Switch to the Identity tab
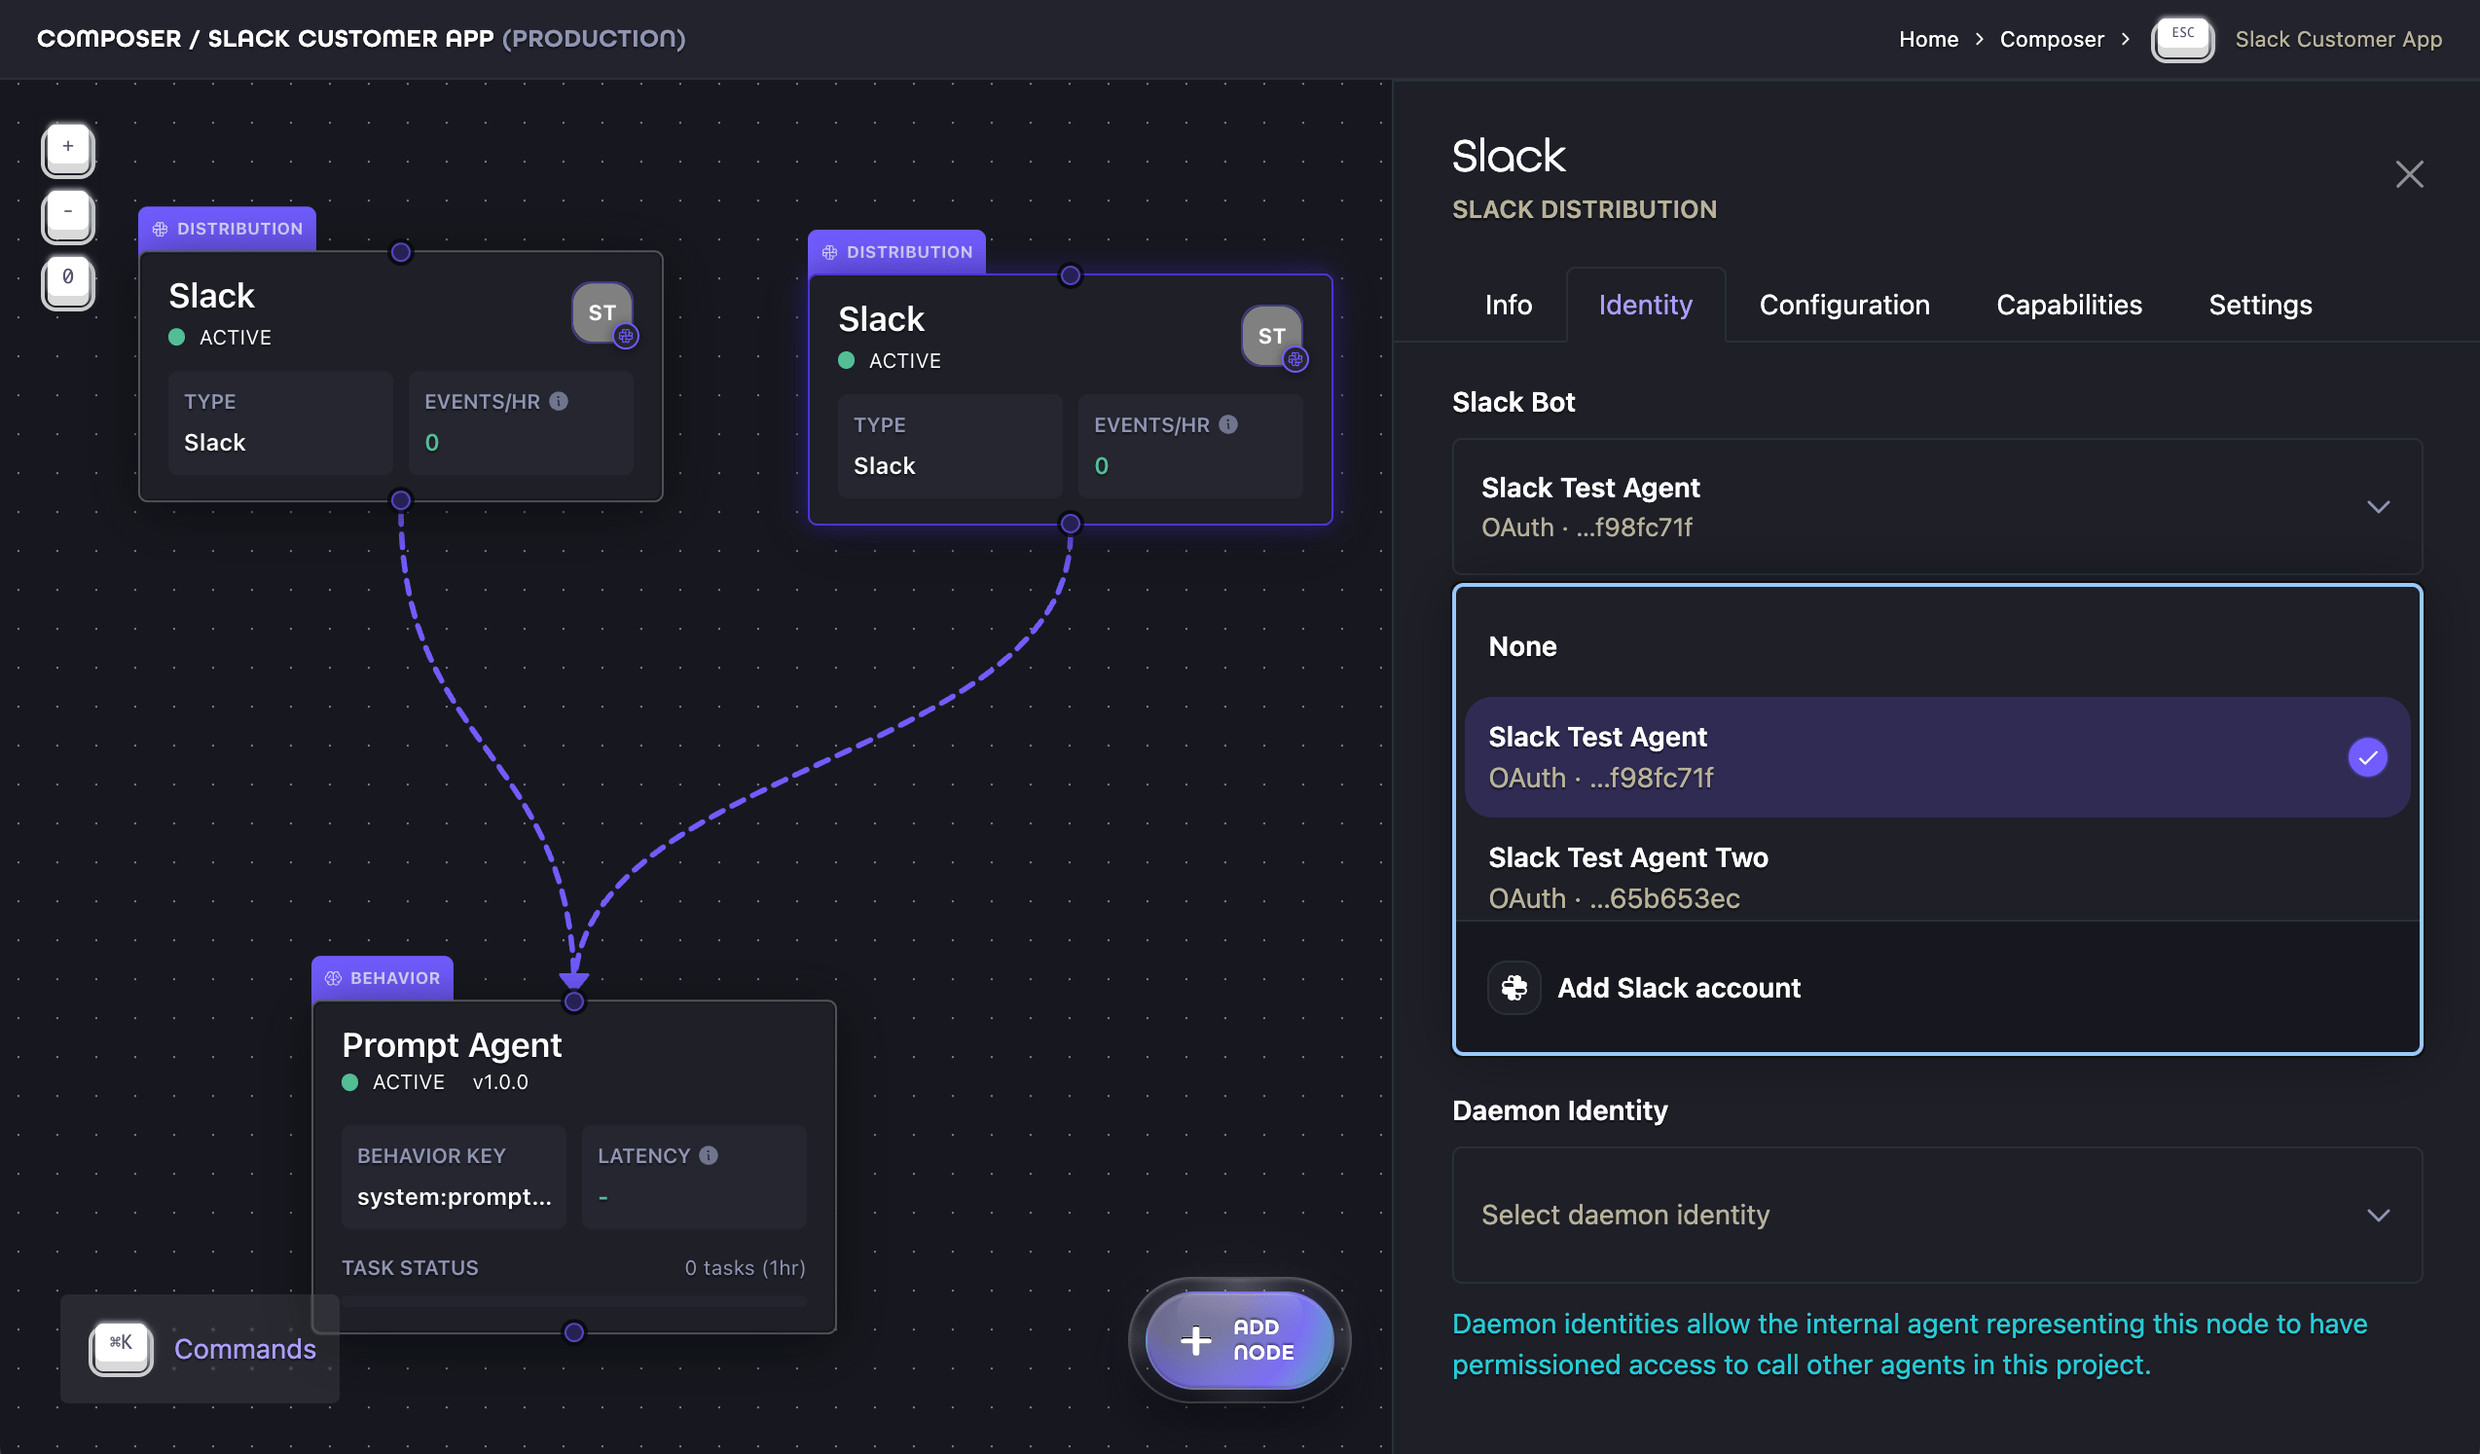Viewport: 2480px width, 1454px height. (x=1646, y=305)
